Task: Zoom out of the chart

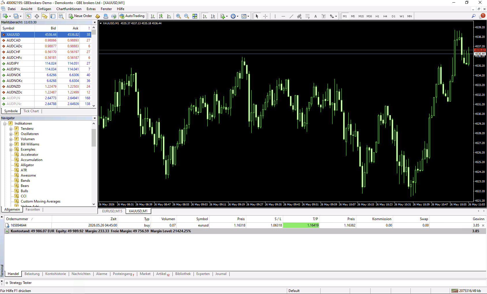Action: [x=187, y=16]
